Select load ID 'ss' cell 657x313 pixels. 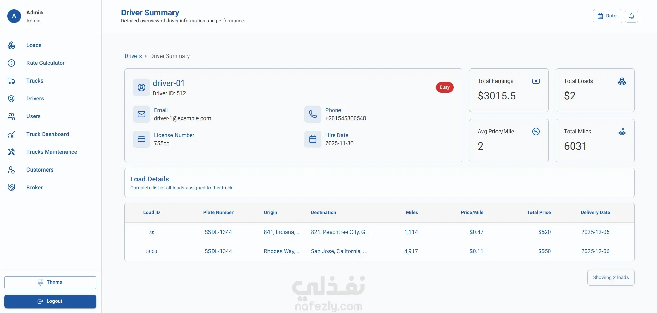point(152,233)
